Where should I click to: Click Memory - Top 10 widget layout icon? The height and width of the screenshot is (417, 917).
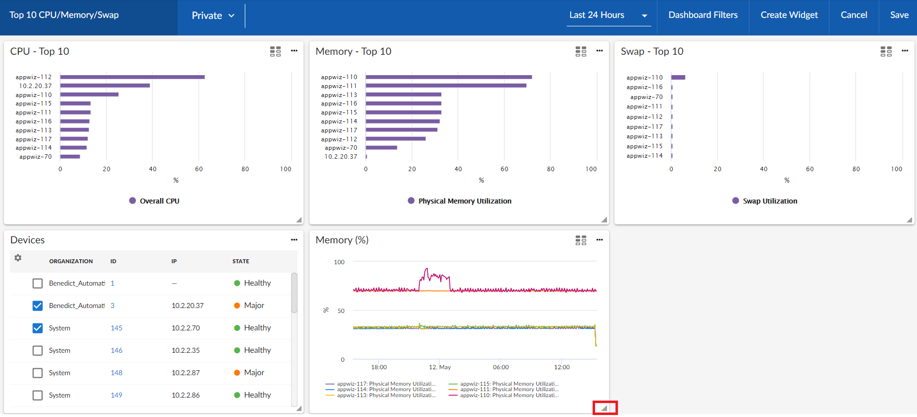[x=581, y=51]
